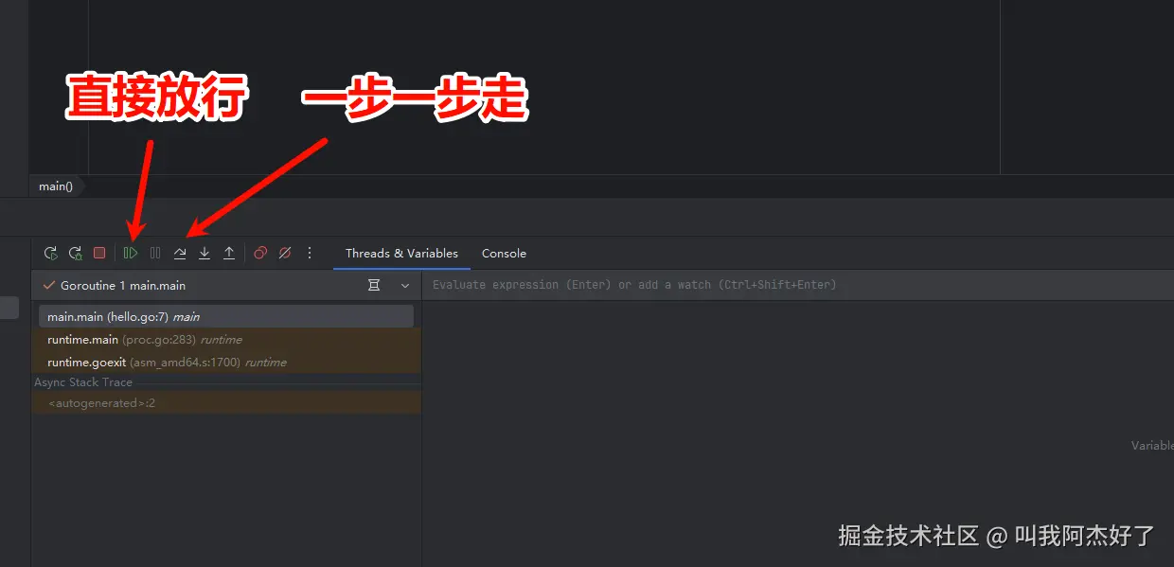
Task: Click the Rerun in debug mode icon
Action: 76,254
